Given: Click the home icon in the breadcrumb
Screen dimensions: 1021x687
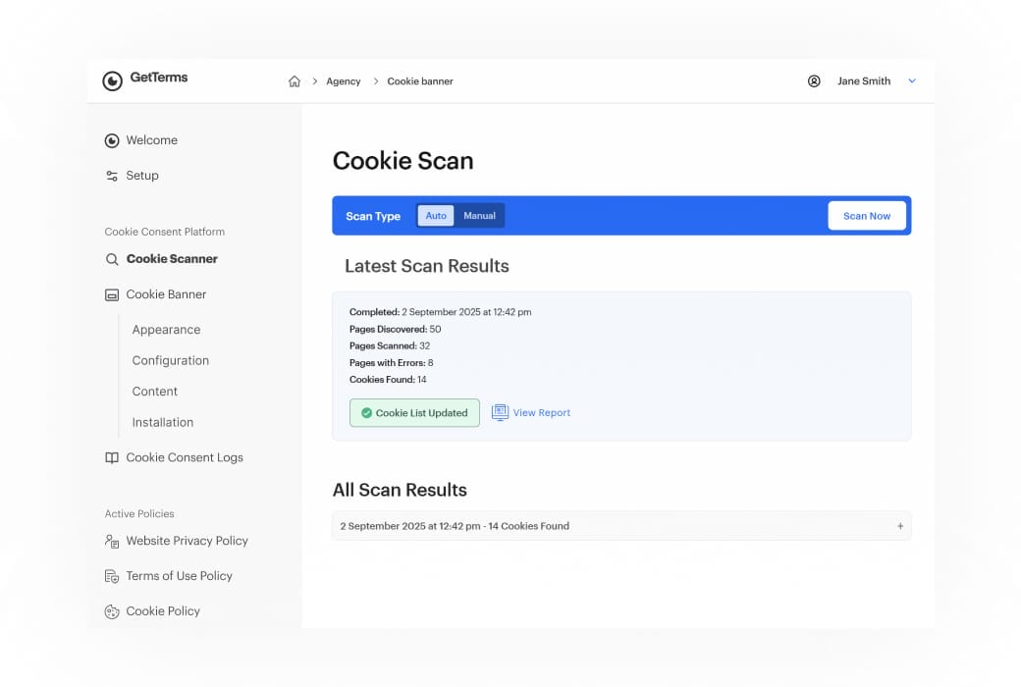Looking at the screenshot, I should [295, 81].
